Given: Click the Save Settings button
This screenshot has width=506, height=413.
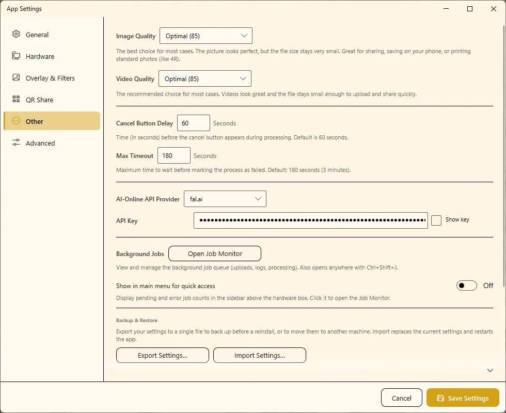Looking at the screenshot, I should (463, 398).
